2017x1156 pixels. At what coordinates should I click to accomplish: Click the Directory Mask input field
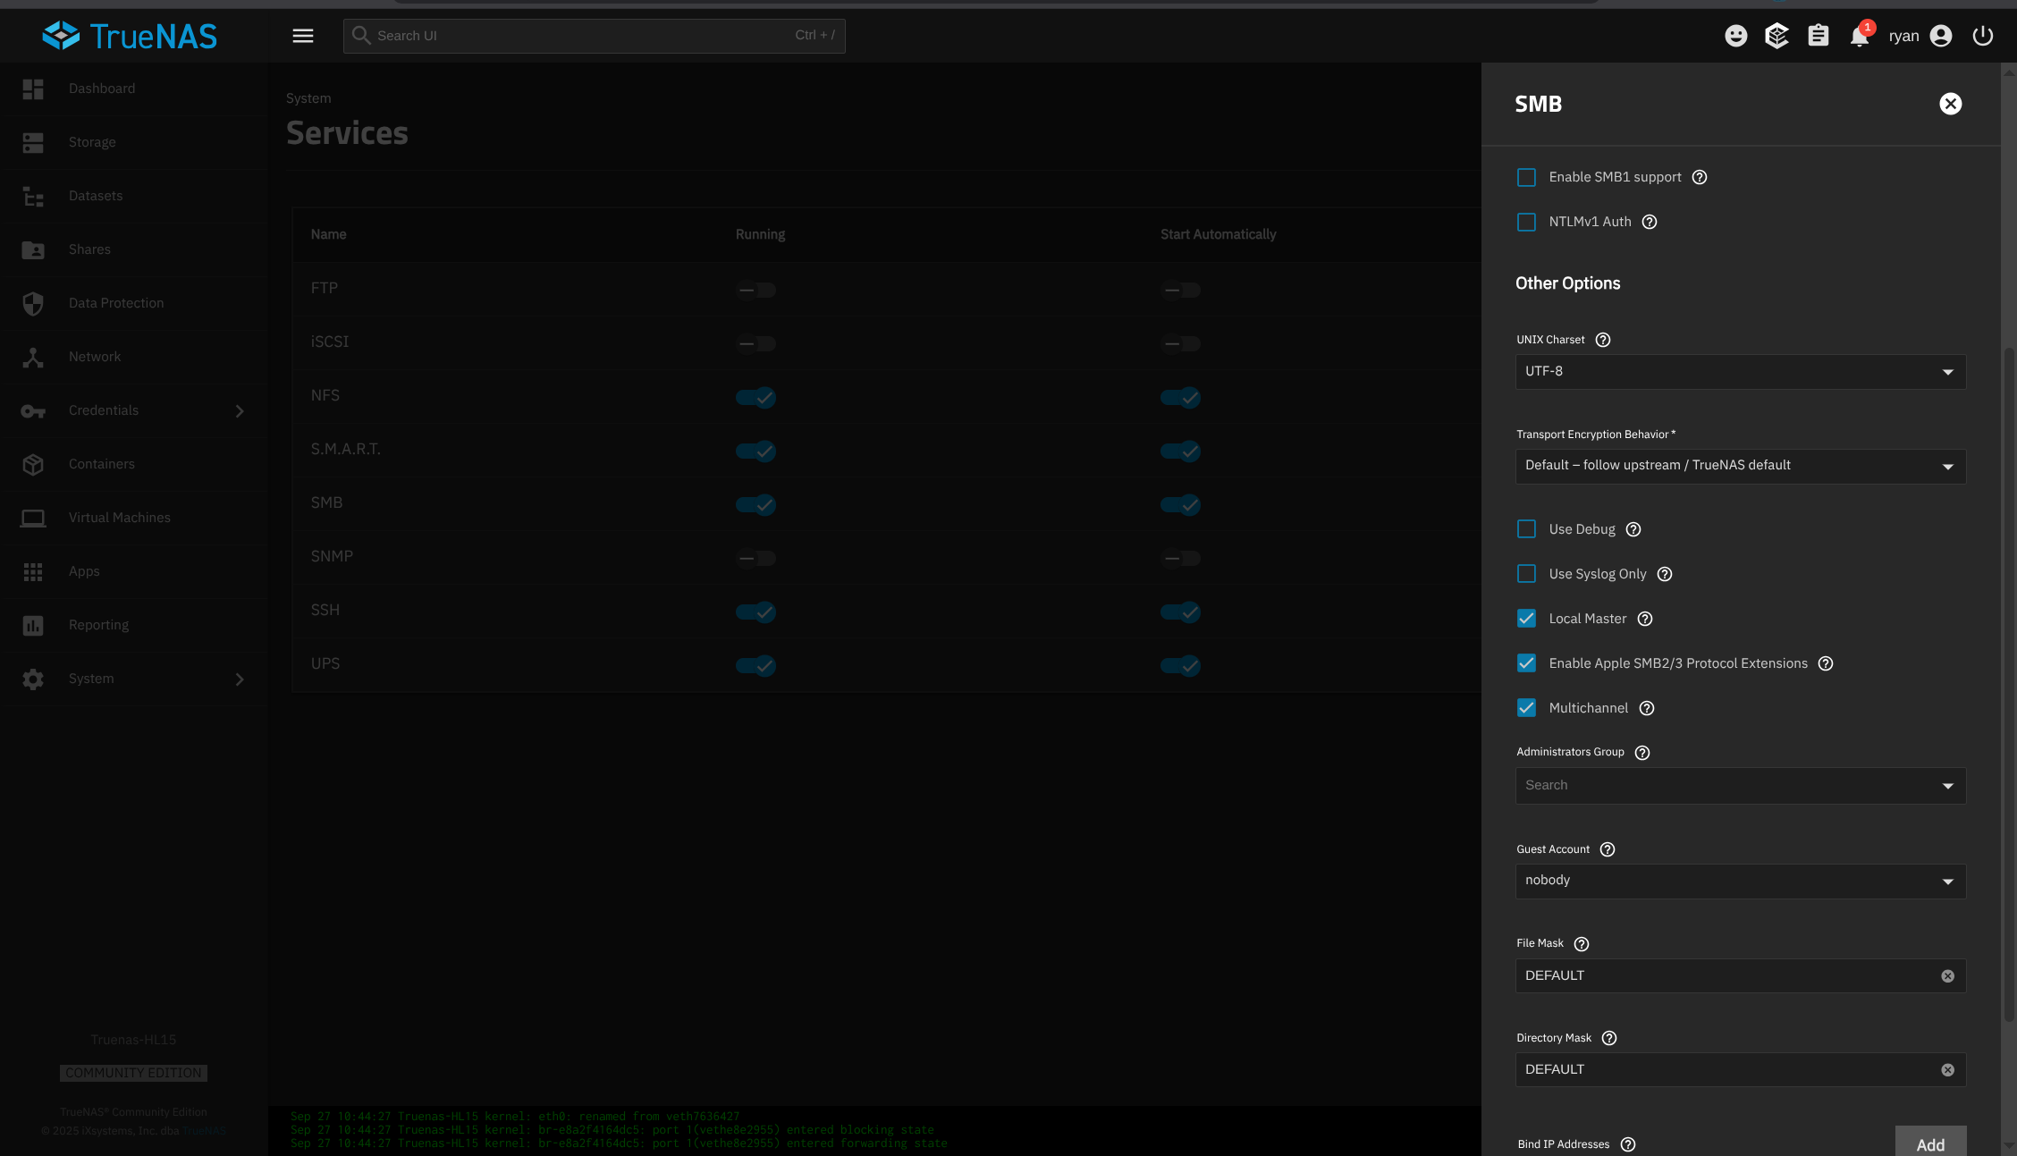click(1726, 1070)
